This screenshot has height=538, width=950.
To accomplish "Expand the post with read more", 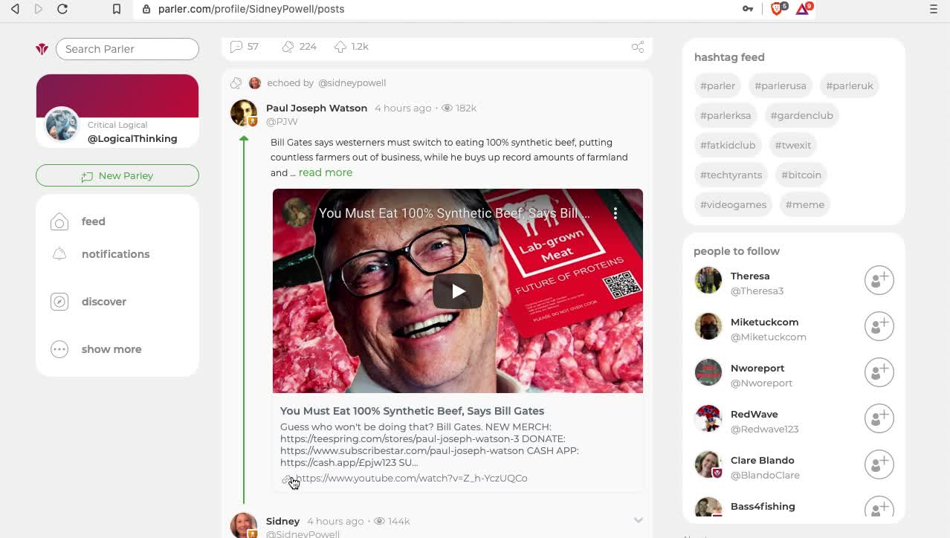I will (326, 172).
